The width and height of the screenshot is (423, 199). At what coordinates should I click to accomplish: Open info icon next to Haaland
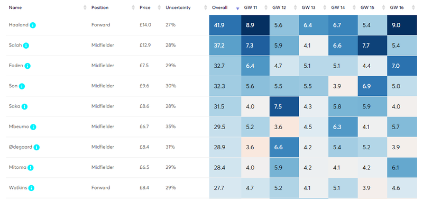coord(33,25)
